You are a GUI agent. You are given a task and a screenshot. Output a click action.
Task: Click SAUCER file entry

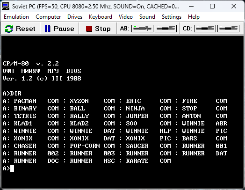coord(137,146)
